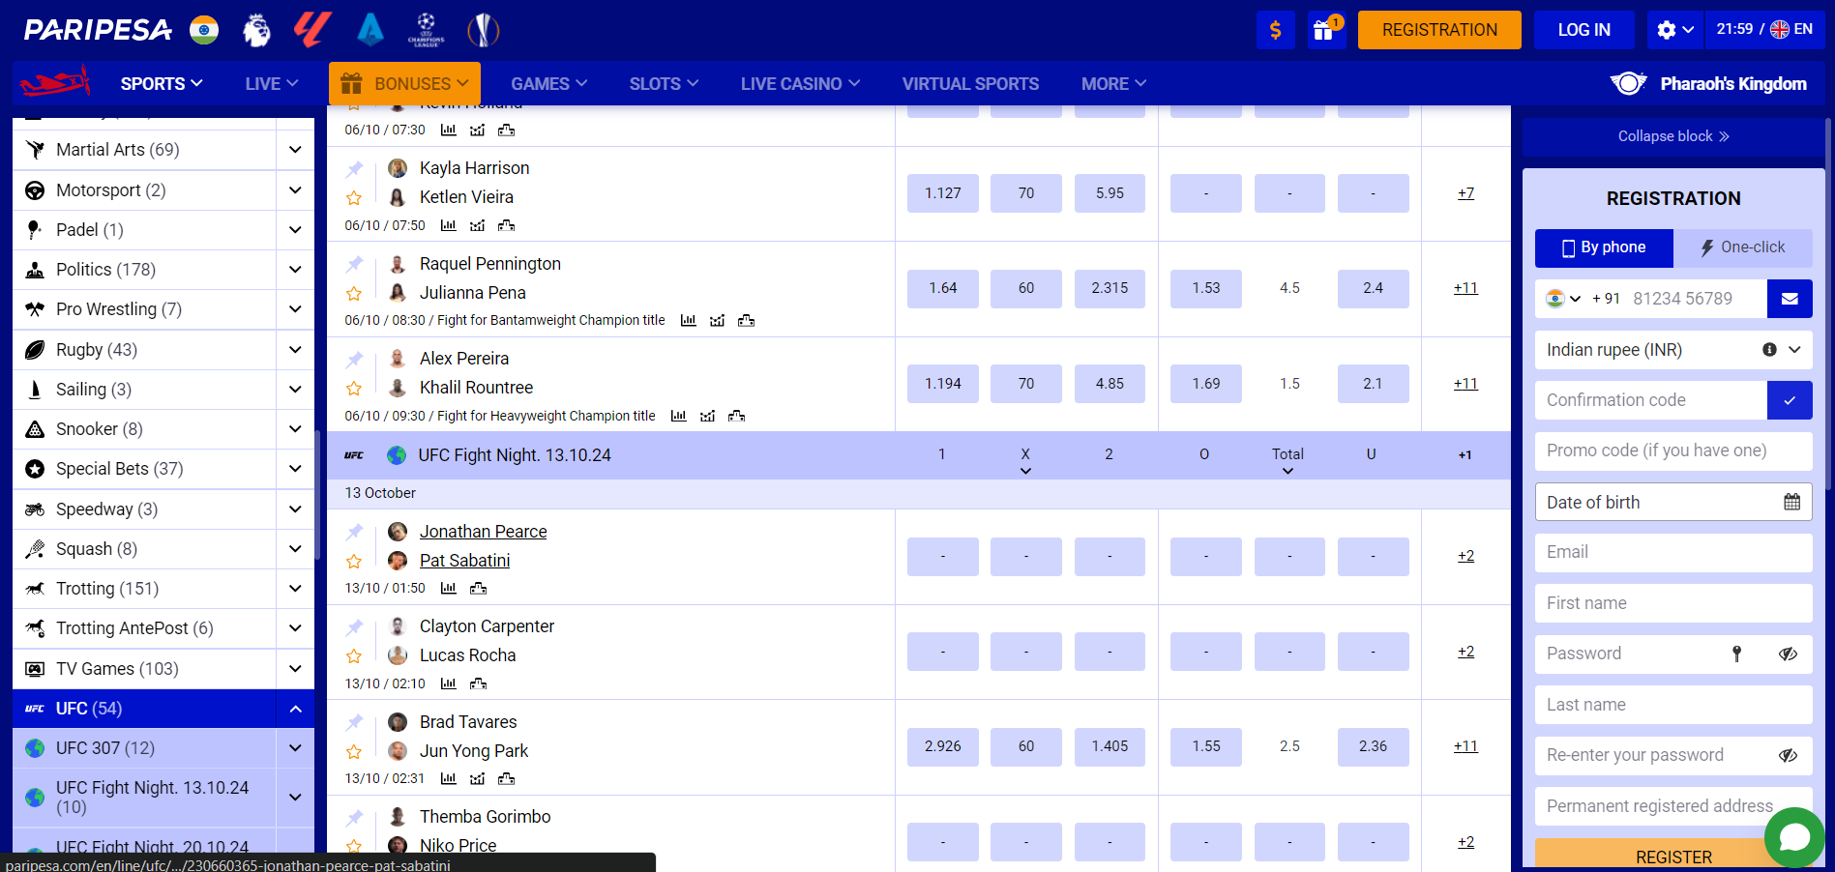Click the gift box promotions icon
1835x872 pixels.
(1324, 30)
